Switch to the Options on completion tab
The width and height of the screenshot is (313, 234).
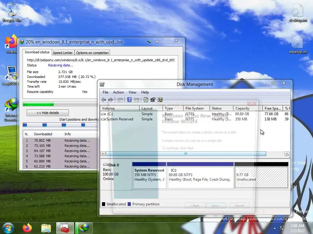(x=92, y=53)
